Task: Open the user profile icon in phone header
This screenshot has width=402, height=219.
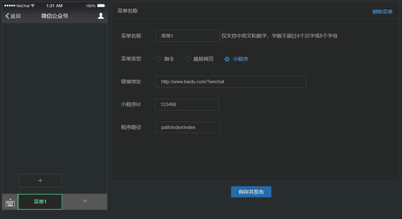Action: [x=100, y=16]
